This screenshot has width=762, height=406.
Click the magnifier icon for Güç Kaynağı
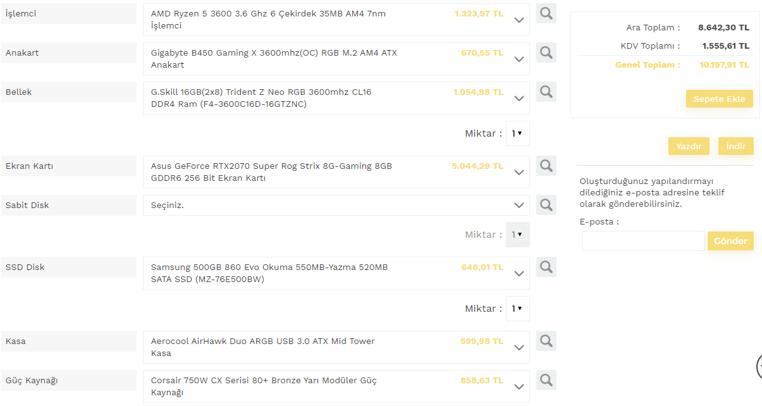[546, 380]
